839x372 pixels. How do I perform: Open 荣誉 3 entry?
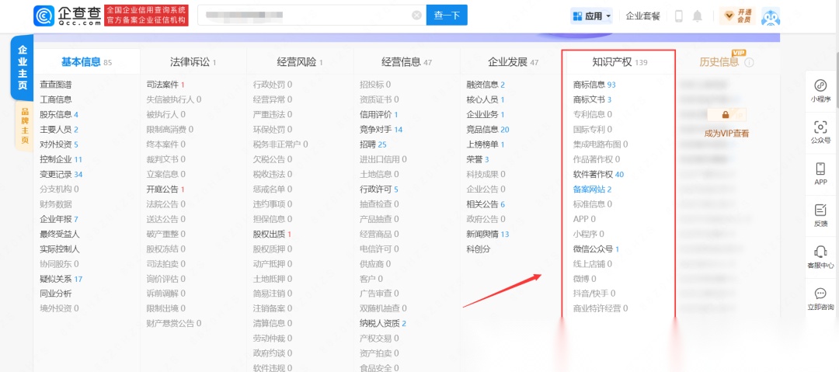pyautogui.click(x=478, y=159)
